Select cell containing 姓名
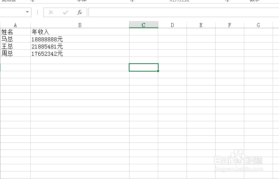The width and height of the screenshot is (279, 179). tap(15, 32)
